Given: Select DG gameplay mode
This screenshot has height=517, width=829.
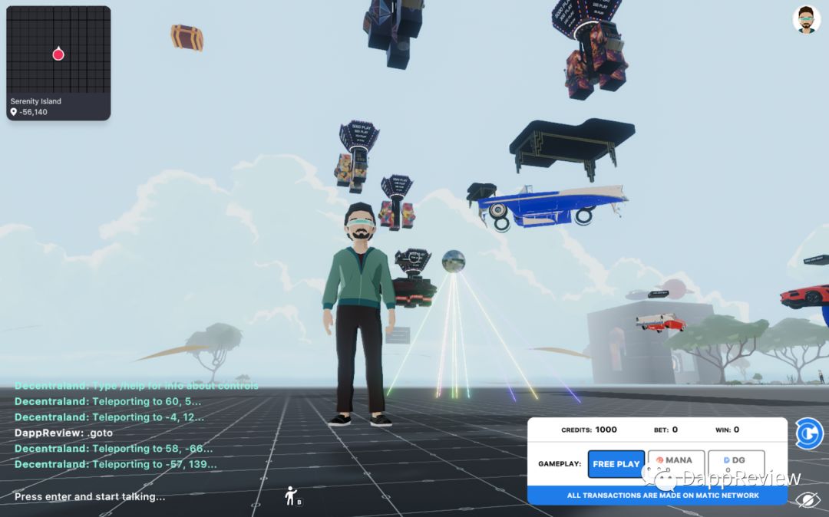Looking at the screenshot, I should pos(736,463).
